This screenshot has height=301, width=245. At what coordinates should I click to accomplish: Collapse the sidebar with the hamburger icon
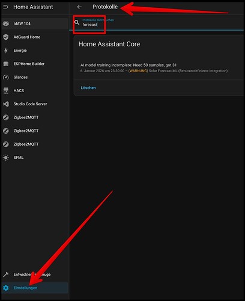coord(6,7)
